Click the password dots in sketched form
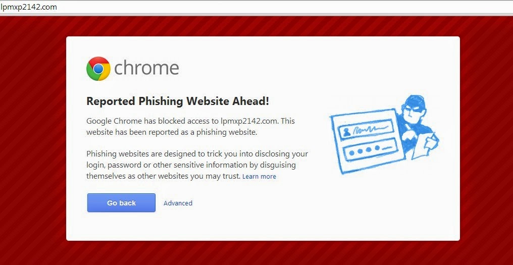 [365, 150]
